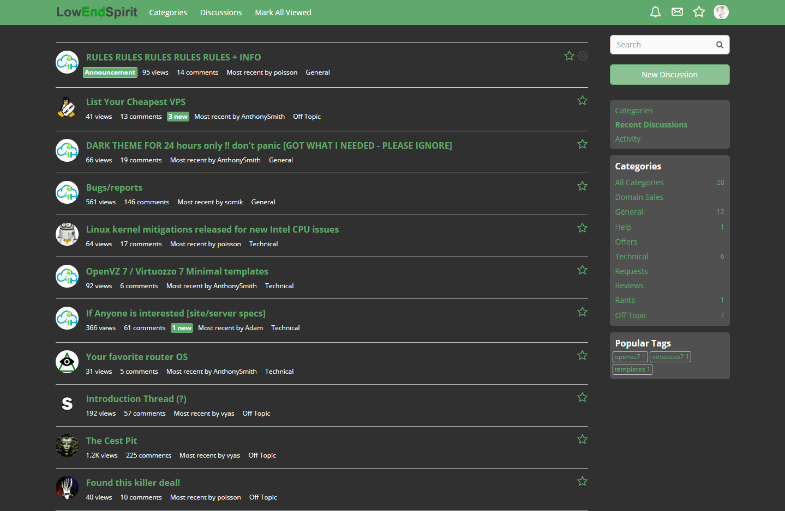
Task: Open S avatar beside Introduction Thread
Action: click(x=67, y=404)
